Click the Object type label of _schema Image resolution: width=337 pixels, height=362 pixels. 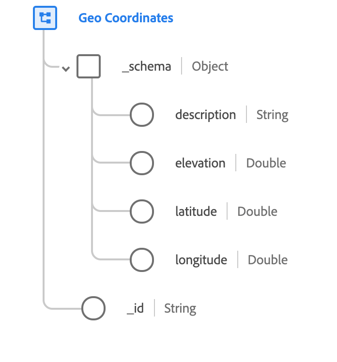pos(210,66)
